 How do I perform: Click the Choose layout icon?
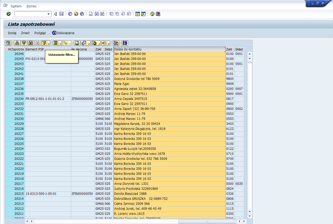104,43
